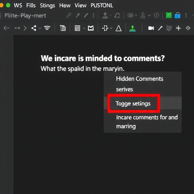
Task: Click the sync refresh arrows icon
Action: click(x=117, y=16)
